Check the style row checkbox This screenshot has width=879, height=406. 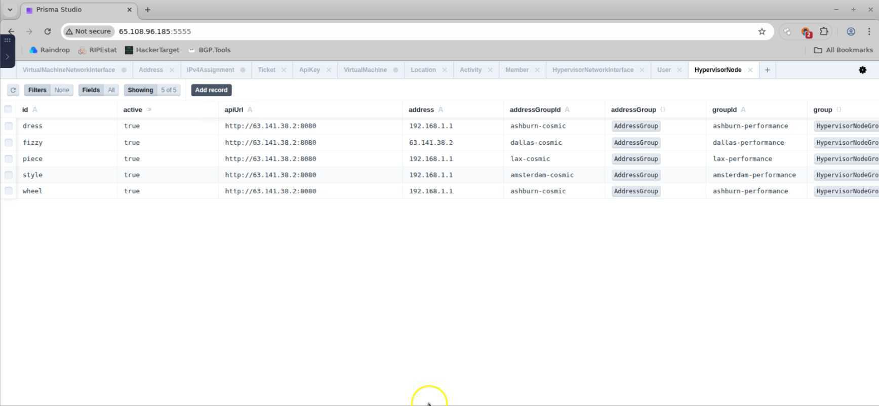click(x=9, y=175)
